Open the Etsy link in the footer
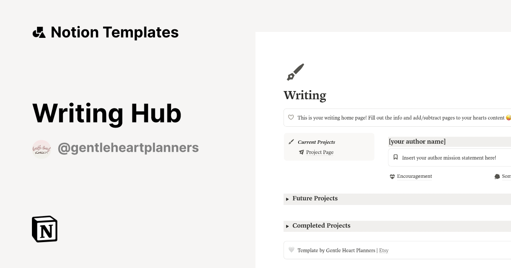The width and height of the screenshot is (511, 268). coord(384,250)
